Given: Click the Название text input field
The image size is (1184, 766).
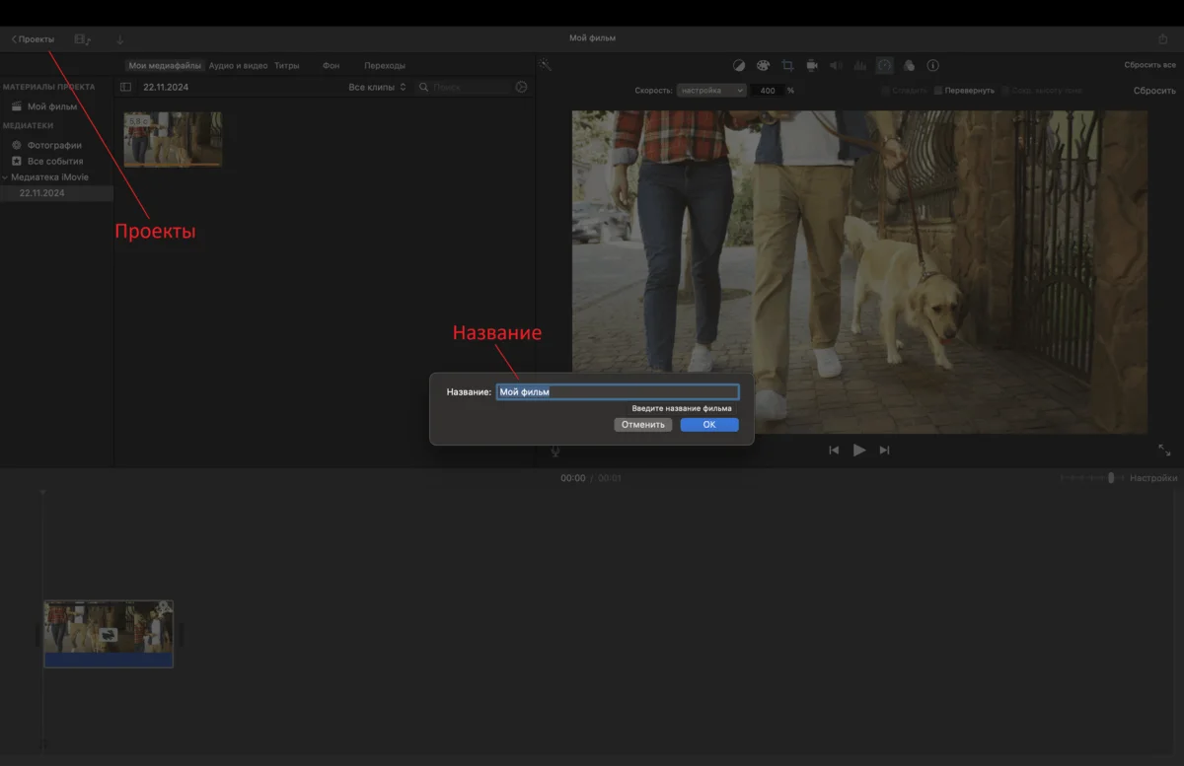Looking at the screenshot, I should tap(617, 391).
